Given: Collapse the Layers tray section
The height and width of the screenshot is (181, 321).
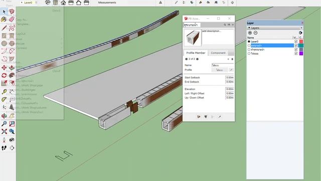Looking at the screenshot, I should pyautogui.click(x=249, y=28).
